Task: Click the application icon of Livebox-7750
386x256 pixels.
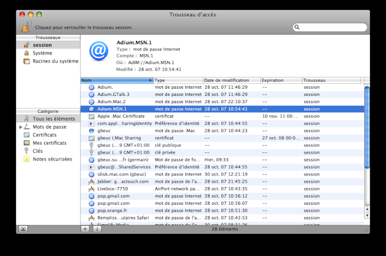Action: (91, 189)
